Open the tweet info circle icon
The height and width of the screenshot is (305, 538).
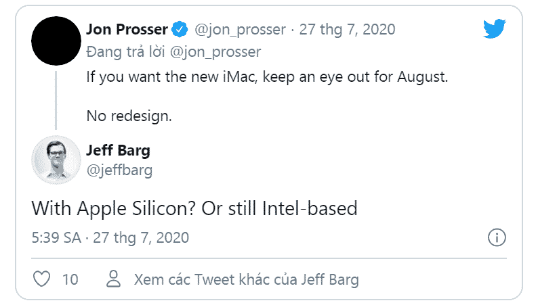(x=497, y=238)
